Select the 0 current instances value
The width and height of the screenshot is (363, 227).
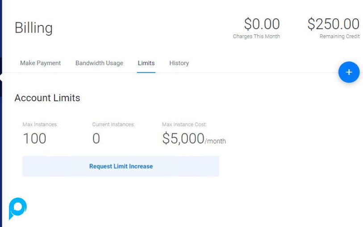[x=96, y=139]
